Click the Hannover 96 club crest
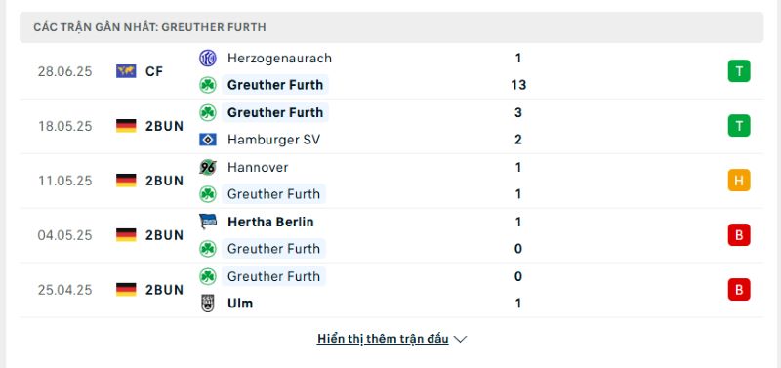 208,167
